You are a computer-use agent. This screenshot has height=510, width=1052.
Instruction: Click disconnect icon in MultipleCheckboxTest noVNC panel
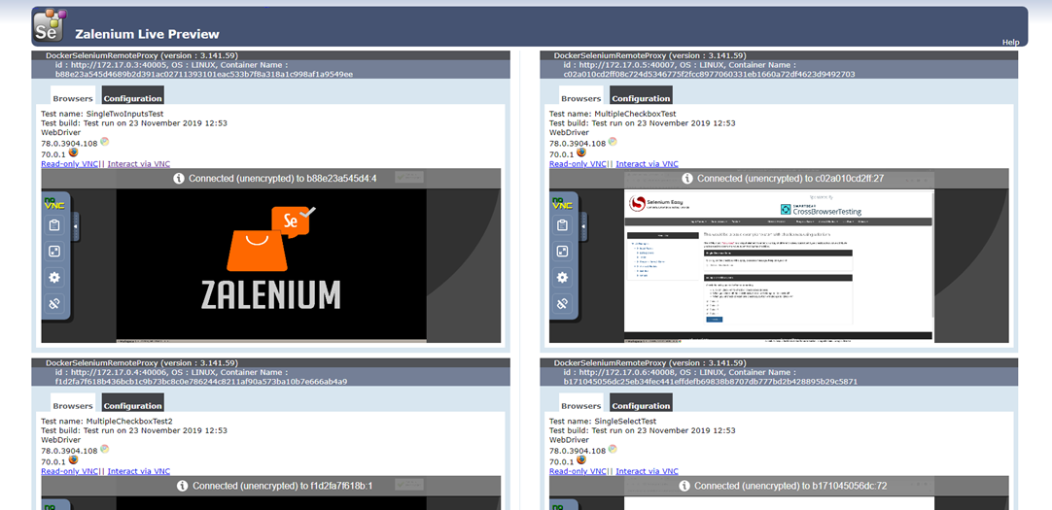pos(562,303)
